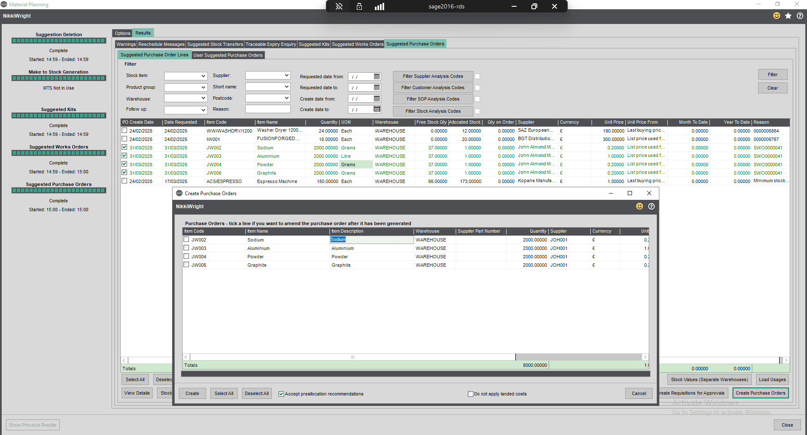Click the remote session lock icon
The width and height of the screenshot is (807, 435).
pos(359,6)
